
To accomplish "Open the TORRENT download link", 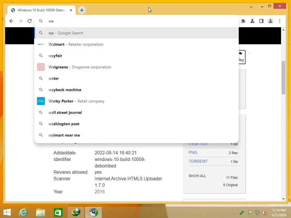I will click(198, 161).
